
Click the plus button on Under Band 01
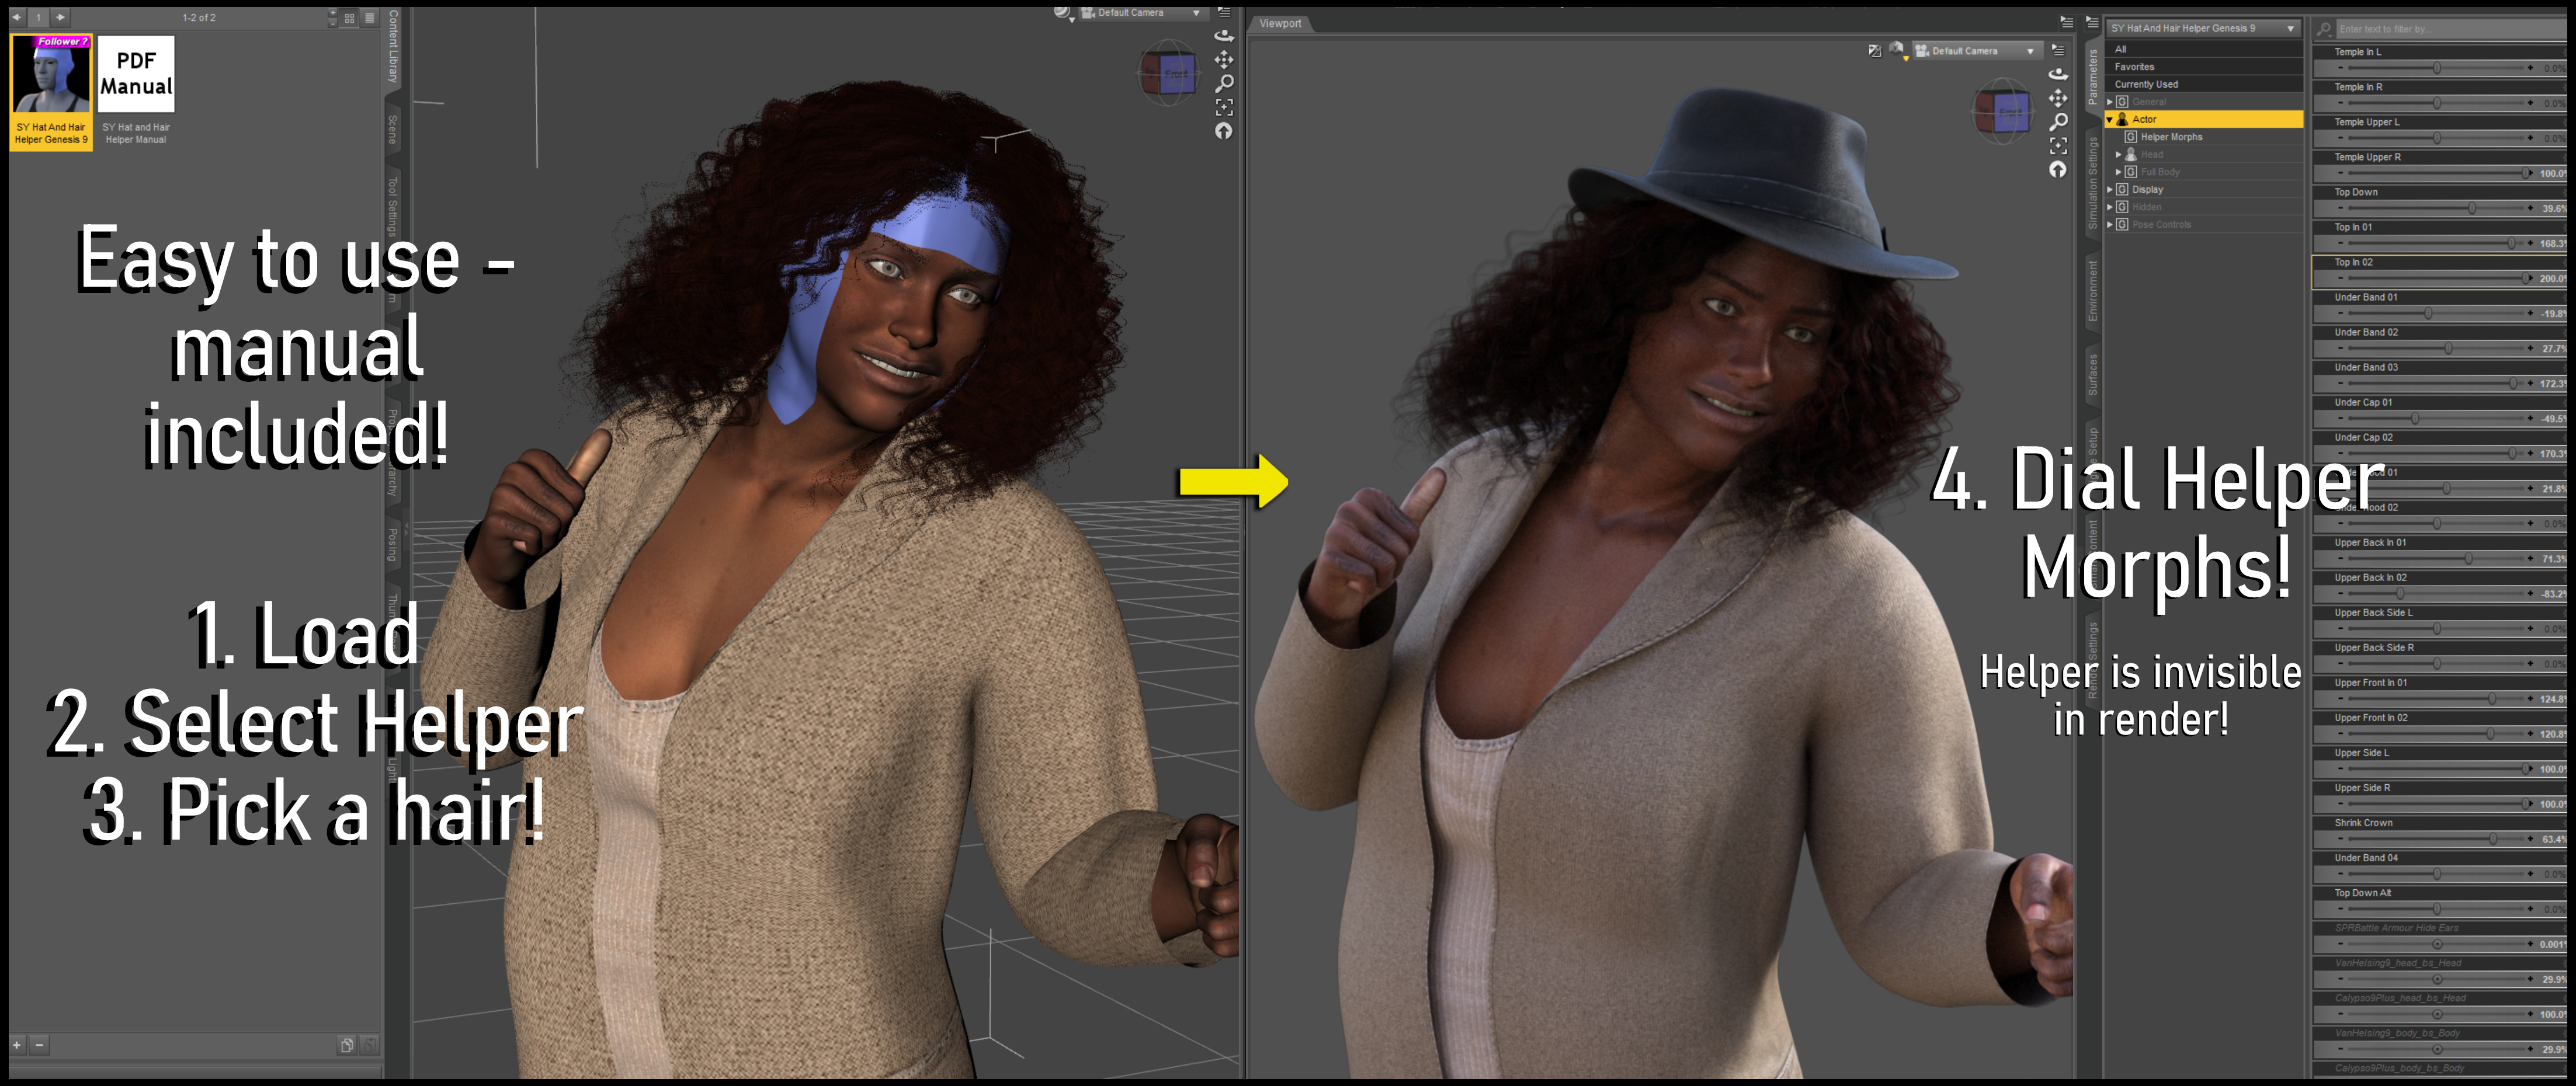(2530, 313)
